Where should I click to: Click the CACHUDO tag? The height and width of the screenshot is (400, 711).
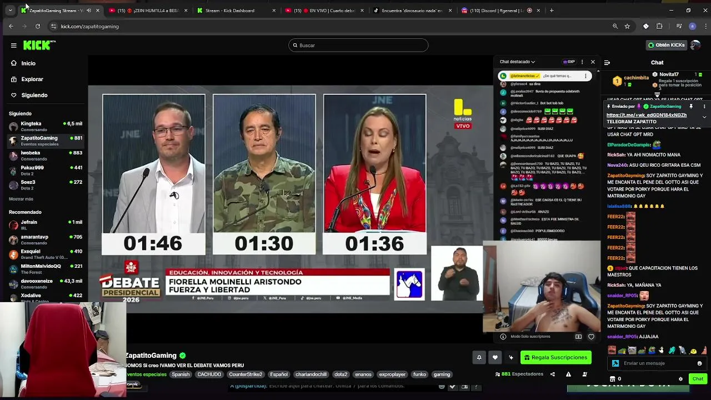(x=209, y=374)
